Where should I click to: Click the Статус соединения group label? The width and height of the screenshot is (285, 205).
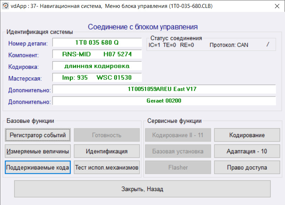pyautogui.click(x=176, y=38)
